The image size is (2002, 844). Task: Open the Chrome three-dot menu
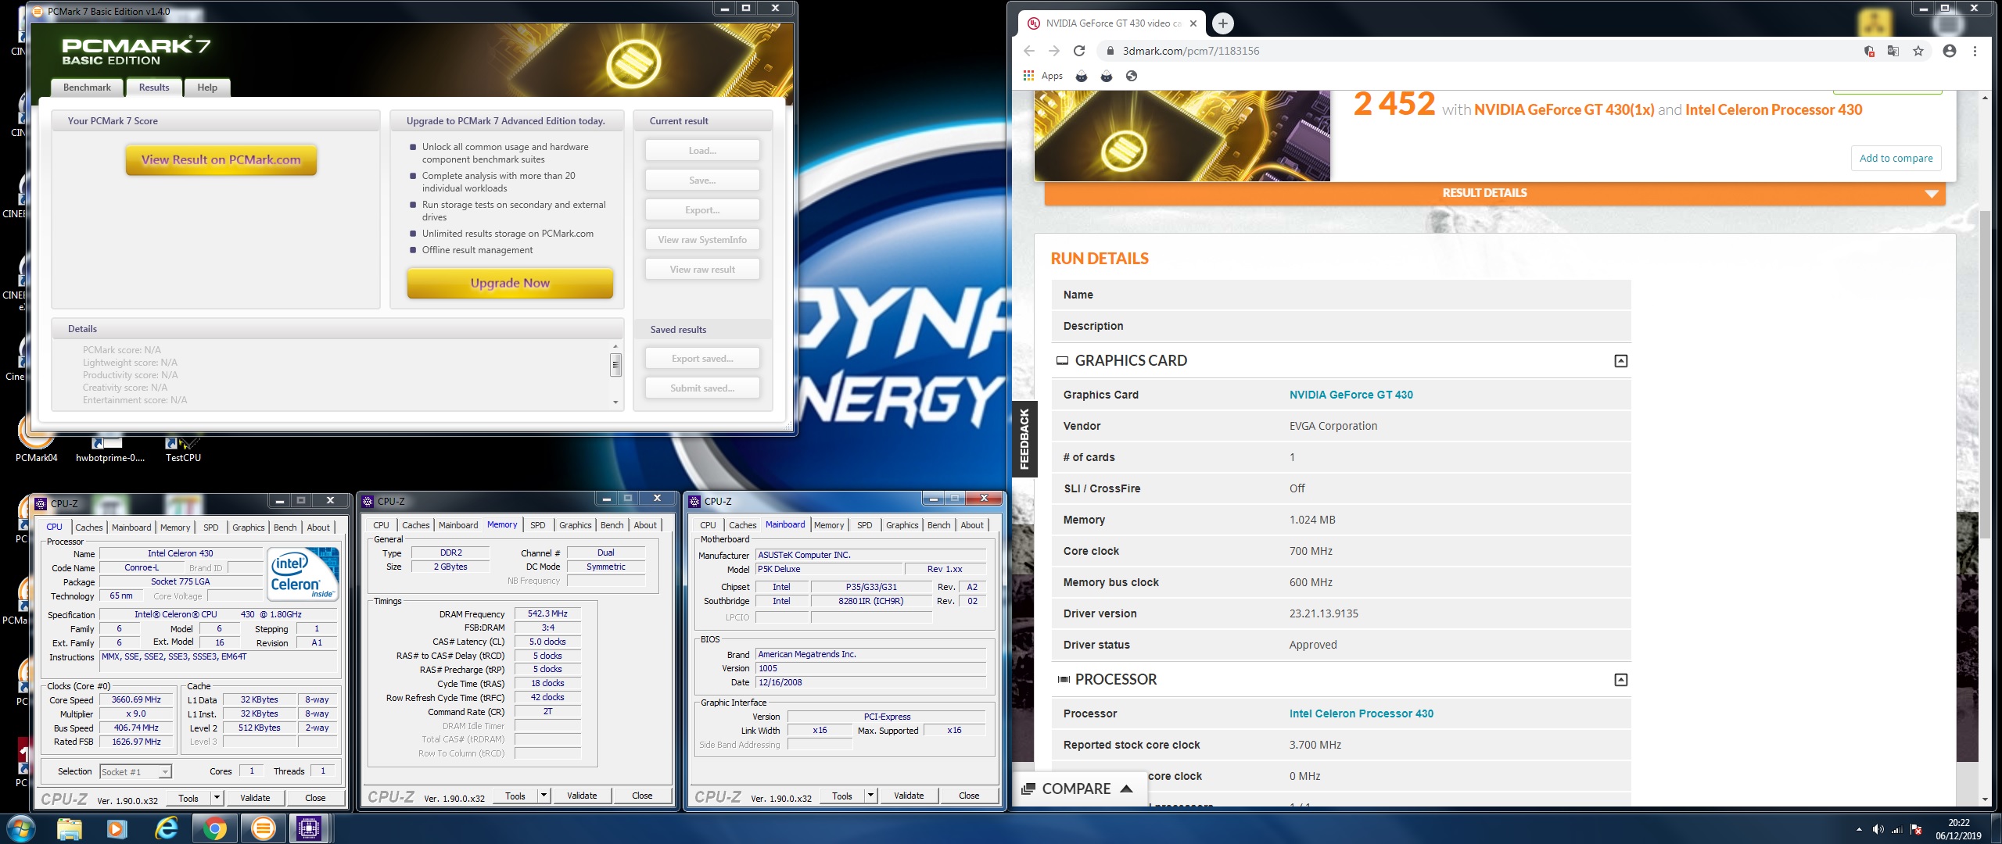[1975, 51]
